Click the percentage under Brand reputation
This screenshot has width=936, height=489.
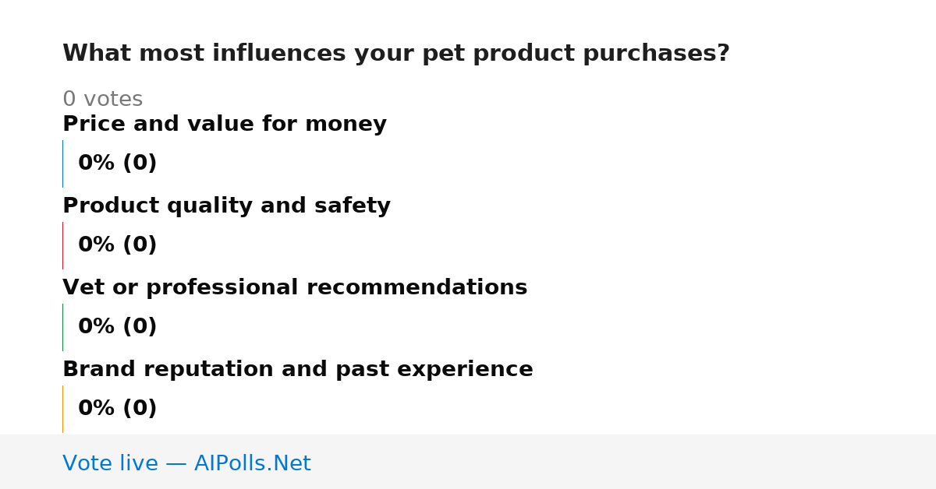coord(117,409)
